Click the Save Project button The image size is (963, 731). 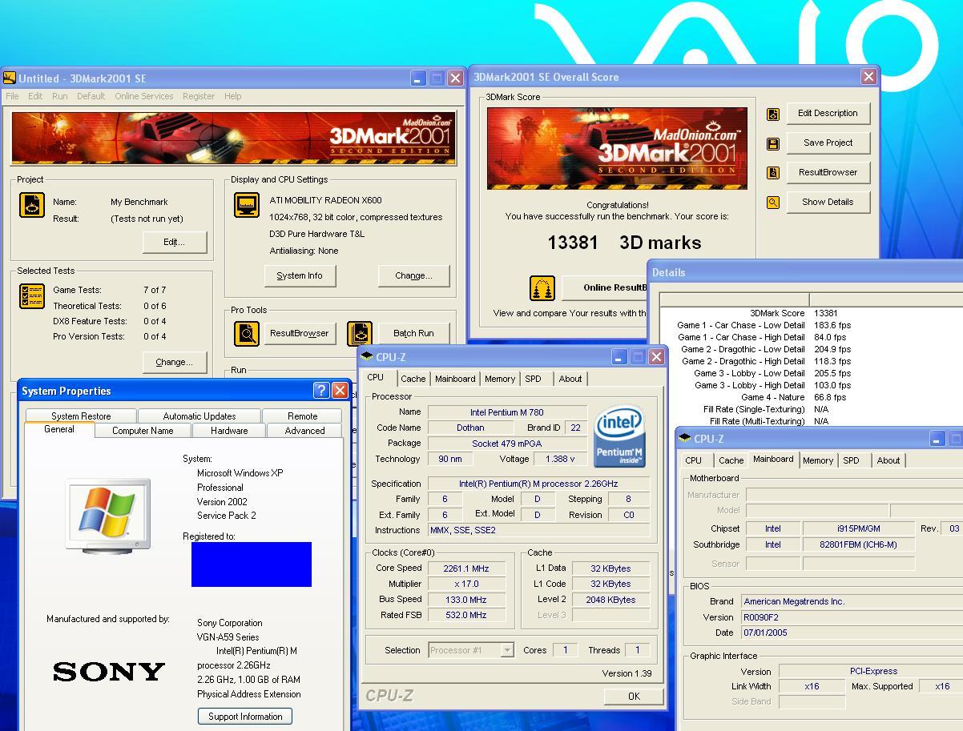pos(828,143)
